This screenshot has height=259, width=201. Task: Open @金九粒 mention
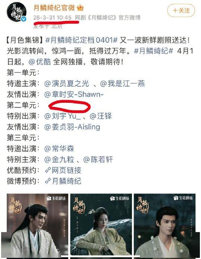pos(59,160)
